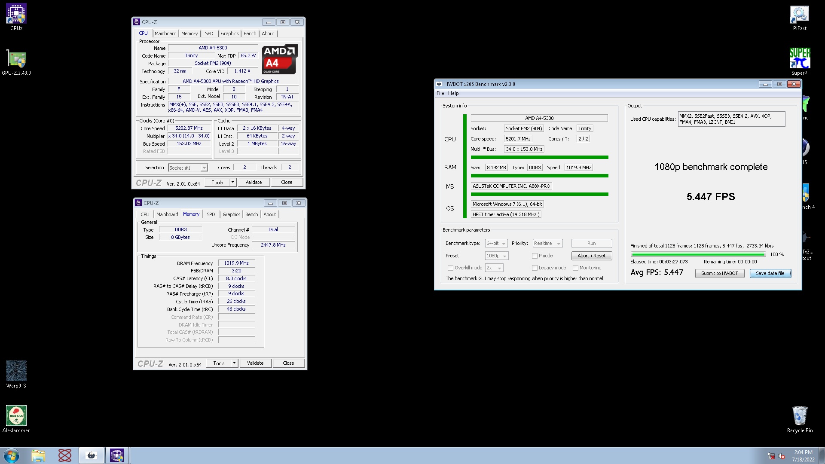
Task: Open the PiFast desktop shortcut
Action: [800, 18]
